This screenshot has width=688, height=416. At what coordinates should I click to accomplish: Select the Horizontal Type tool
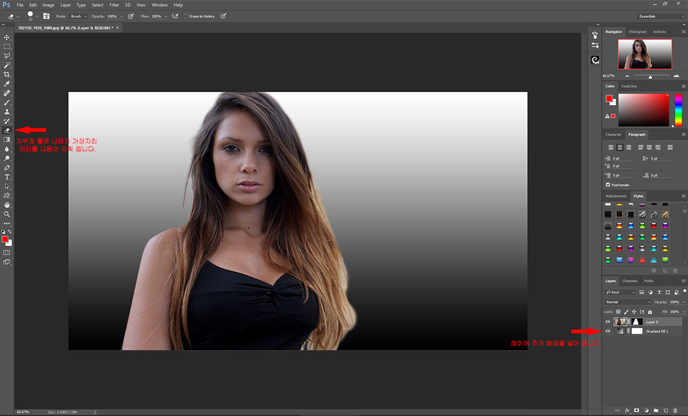pos(7,177)
